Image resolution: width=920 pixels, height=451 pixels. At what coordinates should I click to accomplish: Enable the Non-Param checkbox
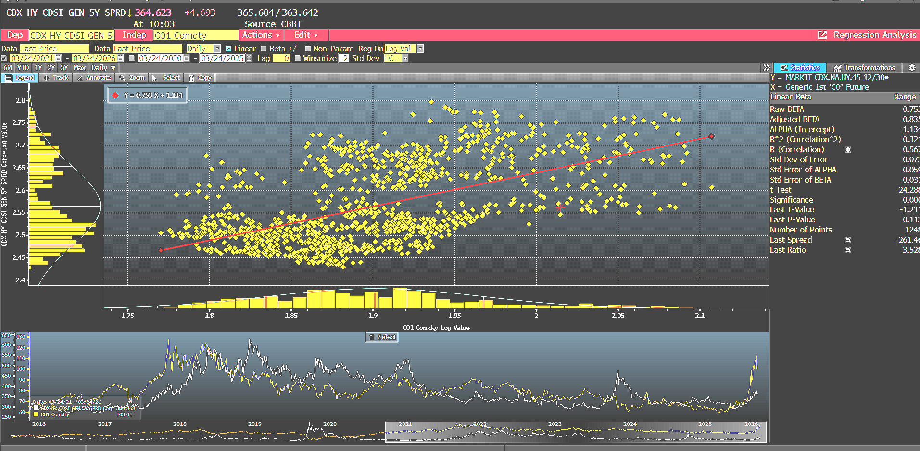tap(308, 49)
